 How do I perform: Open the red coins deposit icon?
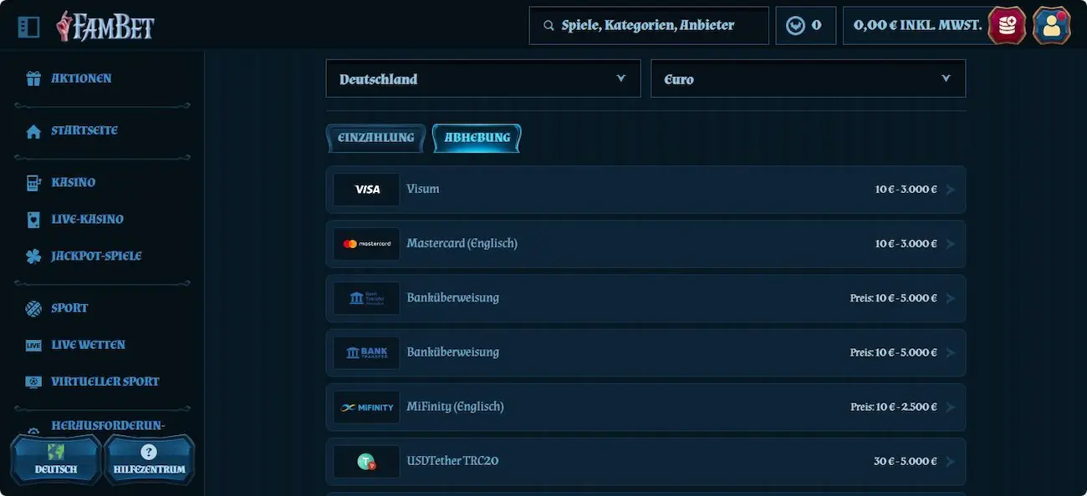coord(1007,25)
